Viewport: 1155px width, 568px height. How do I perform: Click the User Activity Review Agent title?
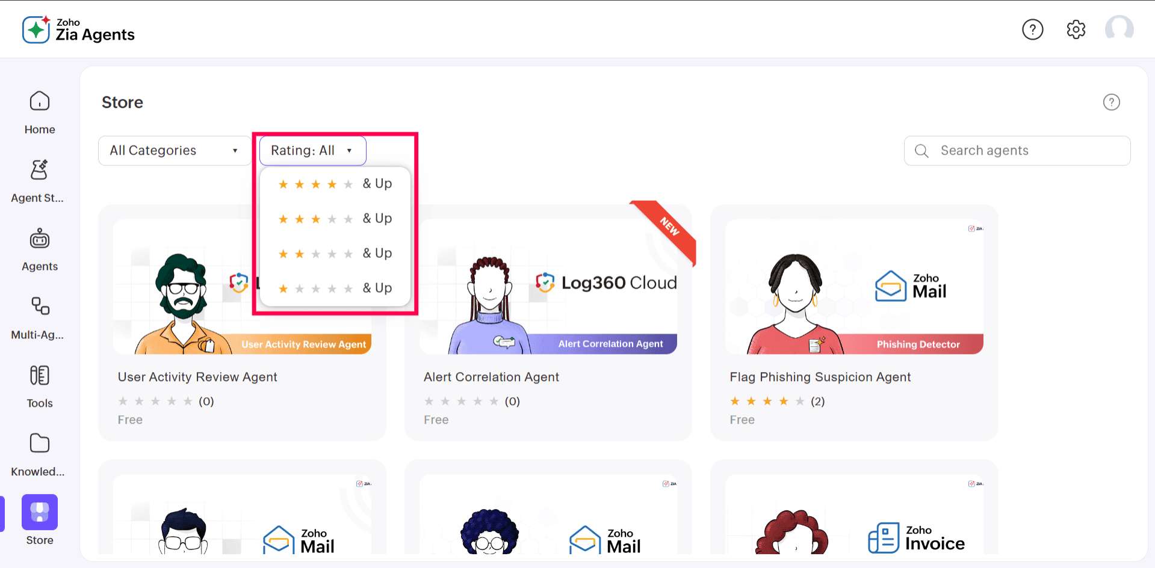pyautogui.click(x=197, y=377)
